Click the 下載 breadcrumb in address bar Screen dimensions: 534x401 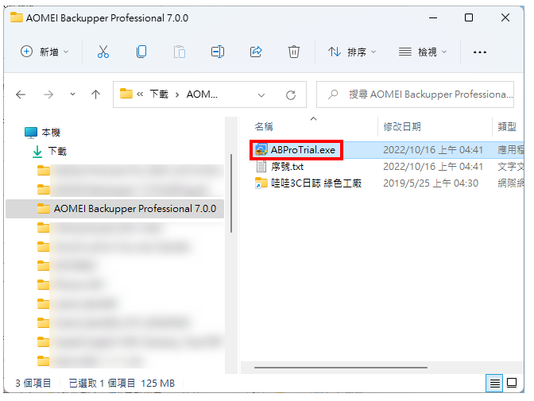click(x=159, y=94)
